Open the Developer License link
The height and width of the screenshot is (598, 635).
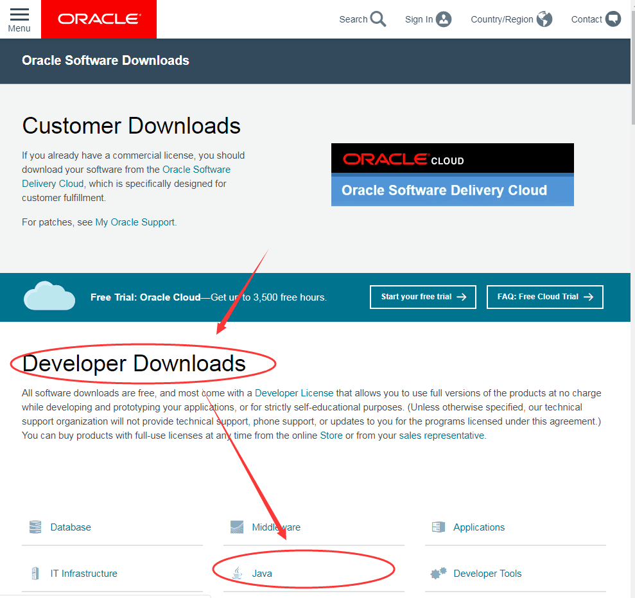click(294, 393)
